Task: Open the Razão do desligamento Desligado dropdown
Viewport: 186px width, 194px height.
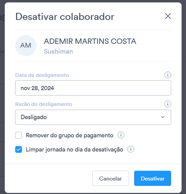Action: [x=93, y=117]
